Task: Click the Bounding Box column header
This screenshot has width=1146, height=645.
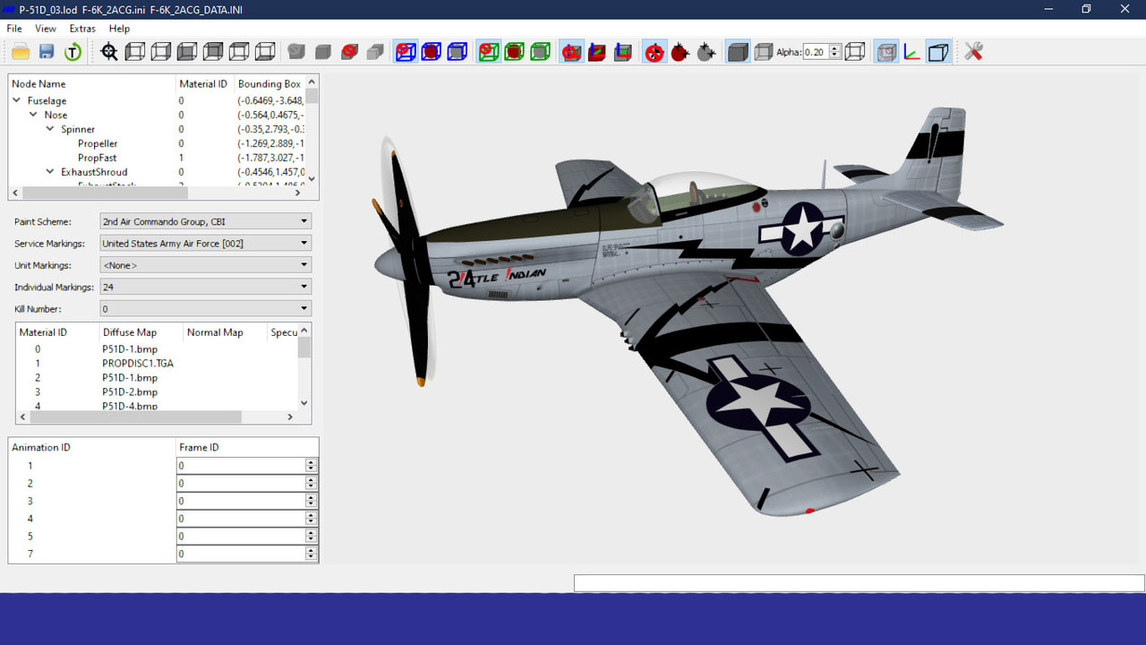Action: [269, 83]
